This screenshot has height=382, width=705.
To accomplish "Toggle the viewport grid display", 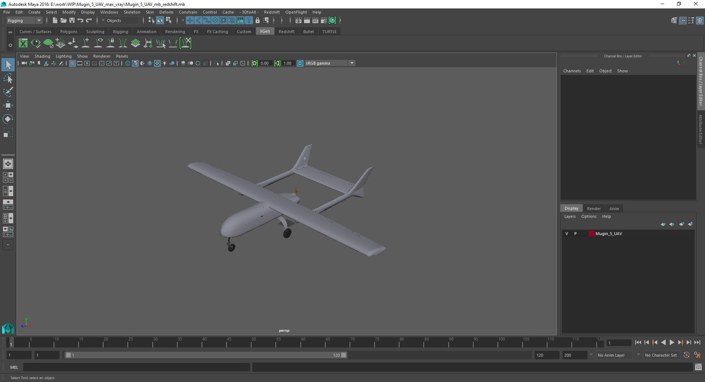I will (72, 63).
